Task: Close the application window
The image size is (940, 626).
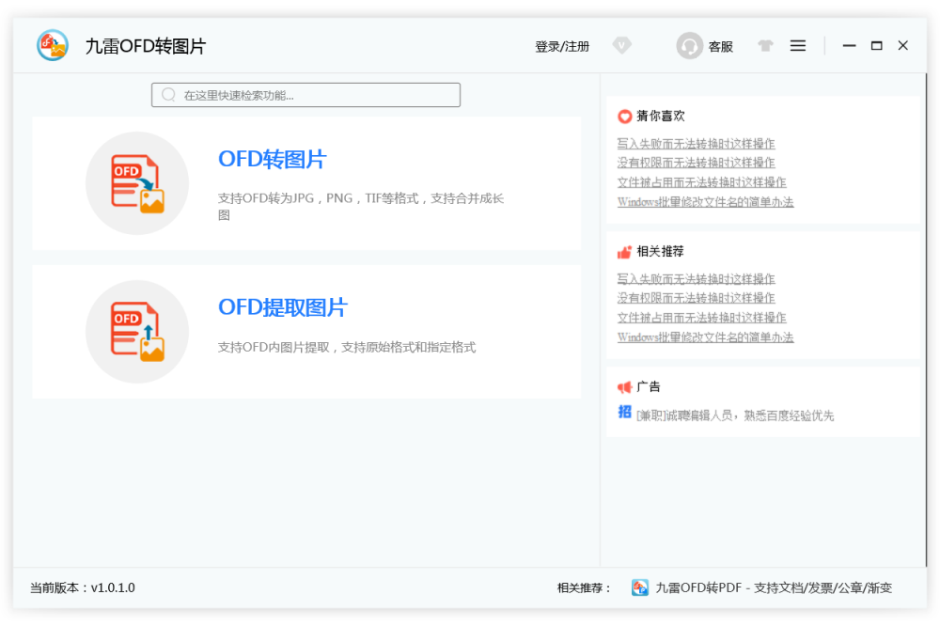Action: click(902, 45)
